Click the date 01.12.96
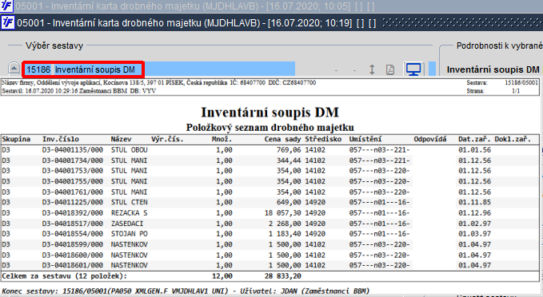Viewport: 543px width, 297px height. tap(474, 213)
